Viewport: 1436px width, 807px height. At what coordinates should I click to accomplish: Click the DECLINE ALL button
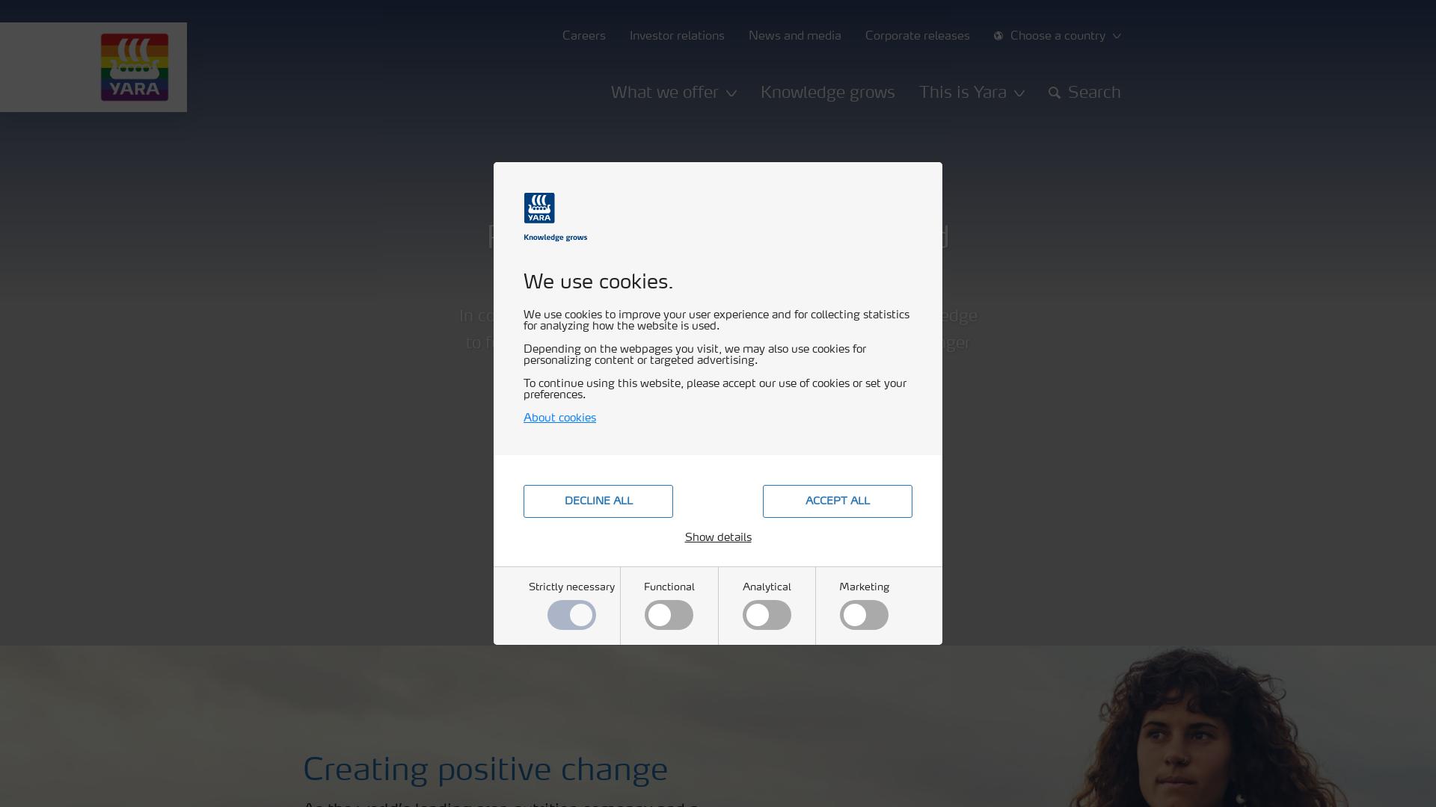[x=598, y=501]
